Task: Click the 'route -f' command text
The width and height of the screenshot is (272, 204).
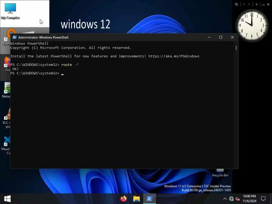Action: pyautogui.click(x=70, y=65)
